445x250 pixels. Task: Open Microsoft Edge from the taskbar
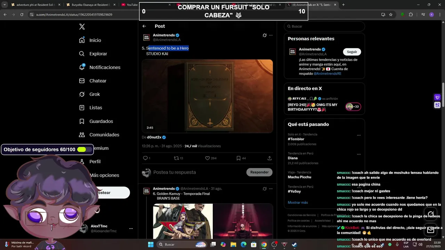(244, 244)
